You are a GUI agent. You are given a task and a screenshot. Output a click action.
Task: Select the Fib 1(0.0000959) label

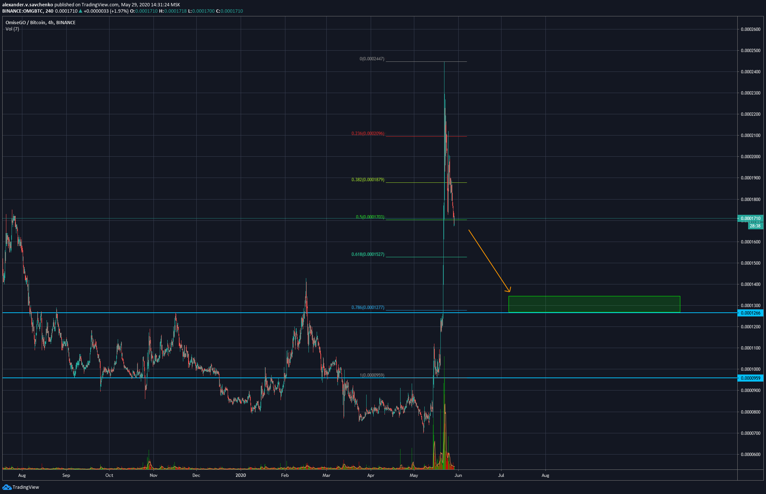tap(372, 375)
